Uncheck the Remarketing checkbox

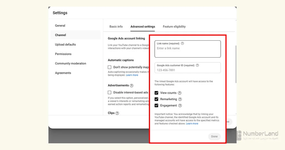coord(156,99)
